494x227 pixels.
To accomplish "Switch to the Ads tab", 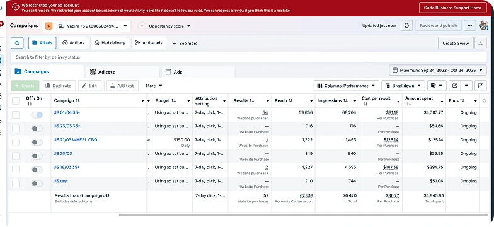I will tap(198, 72).
